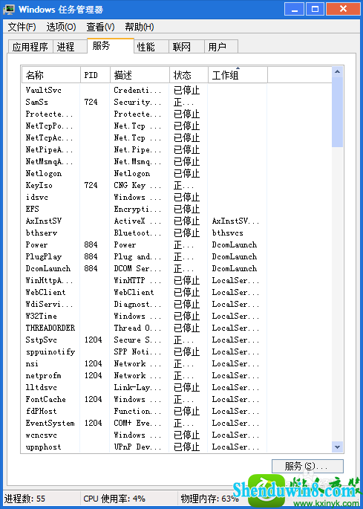Select the DcomLaunch service name
The image size is (363, 509).
48,269
